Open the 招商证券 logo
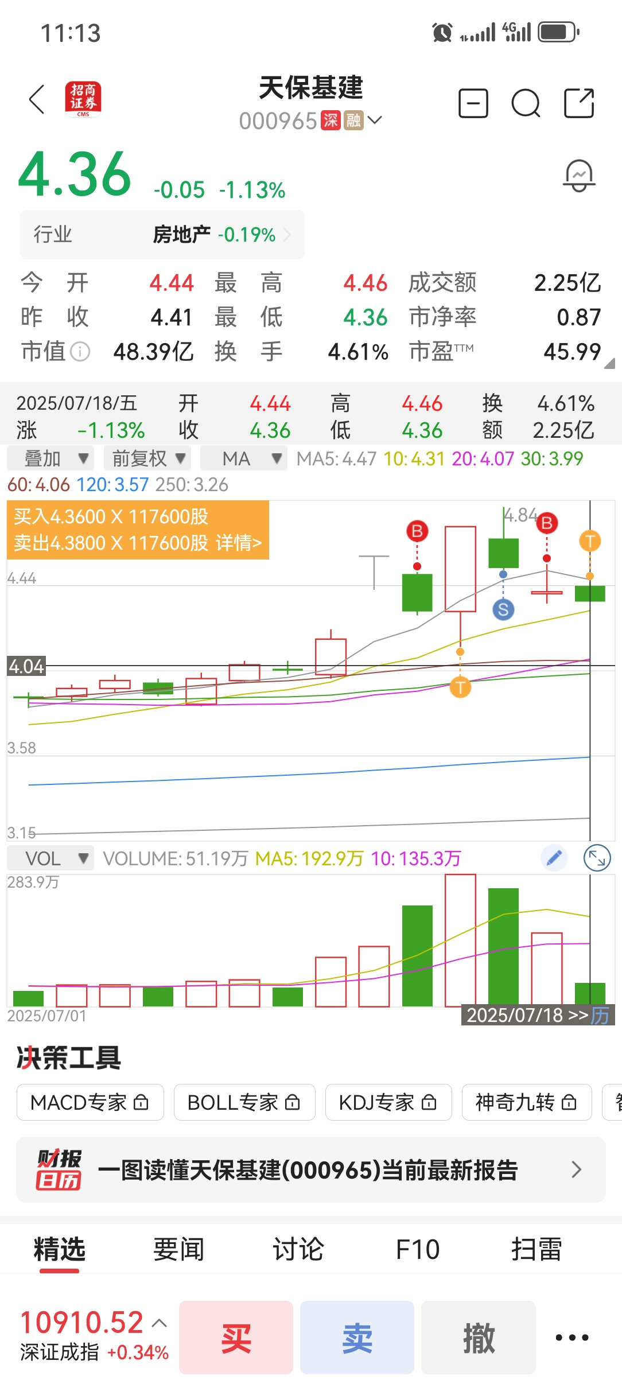The width and height of the screenshot is (622, 1384). 83,99
